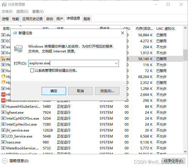Click the lsass.exe process icon
This screenshot has width=188, height=167.
tap(3, 142)
